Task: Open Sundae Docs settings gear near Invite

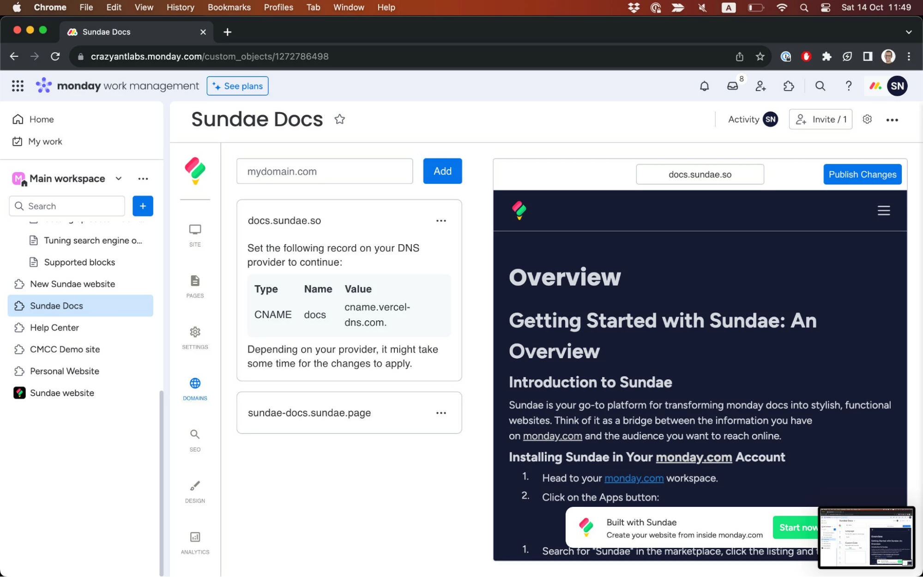Action: point(867,119)
